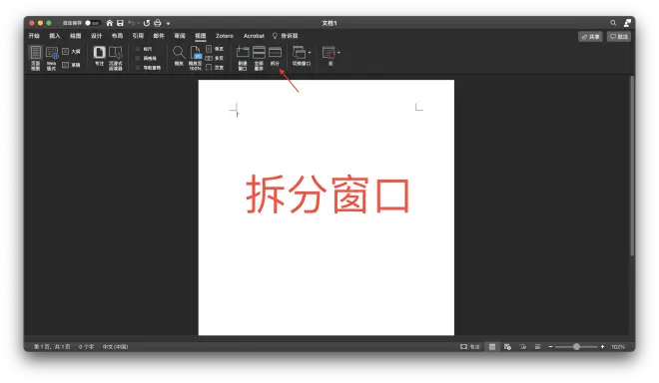
Task: Click inside the white document page
Action: 327,207
